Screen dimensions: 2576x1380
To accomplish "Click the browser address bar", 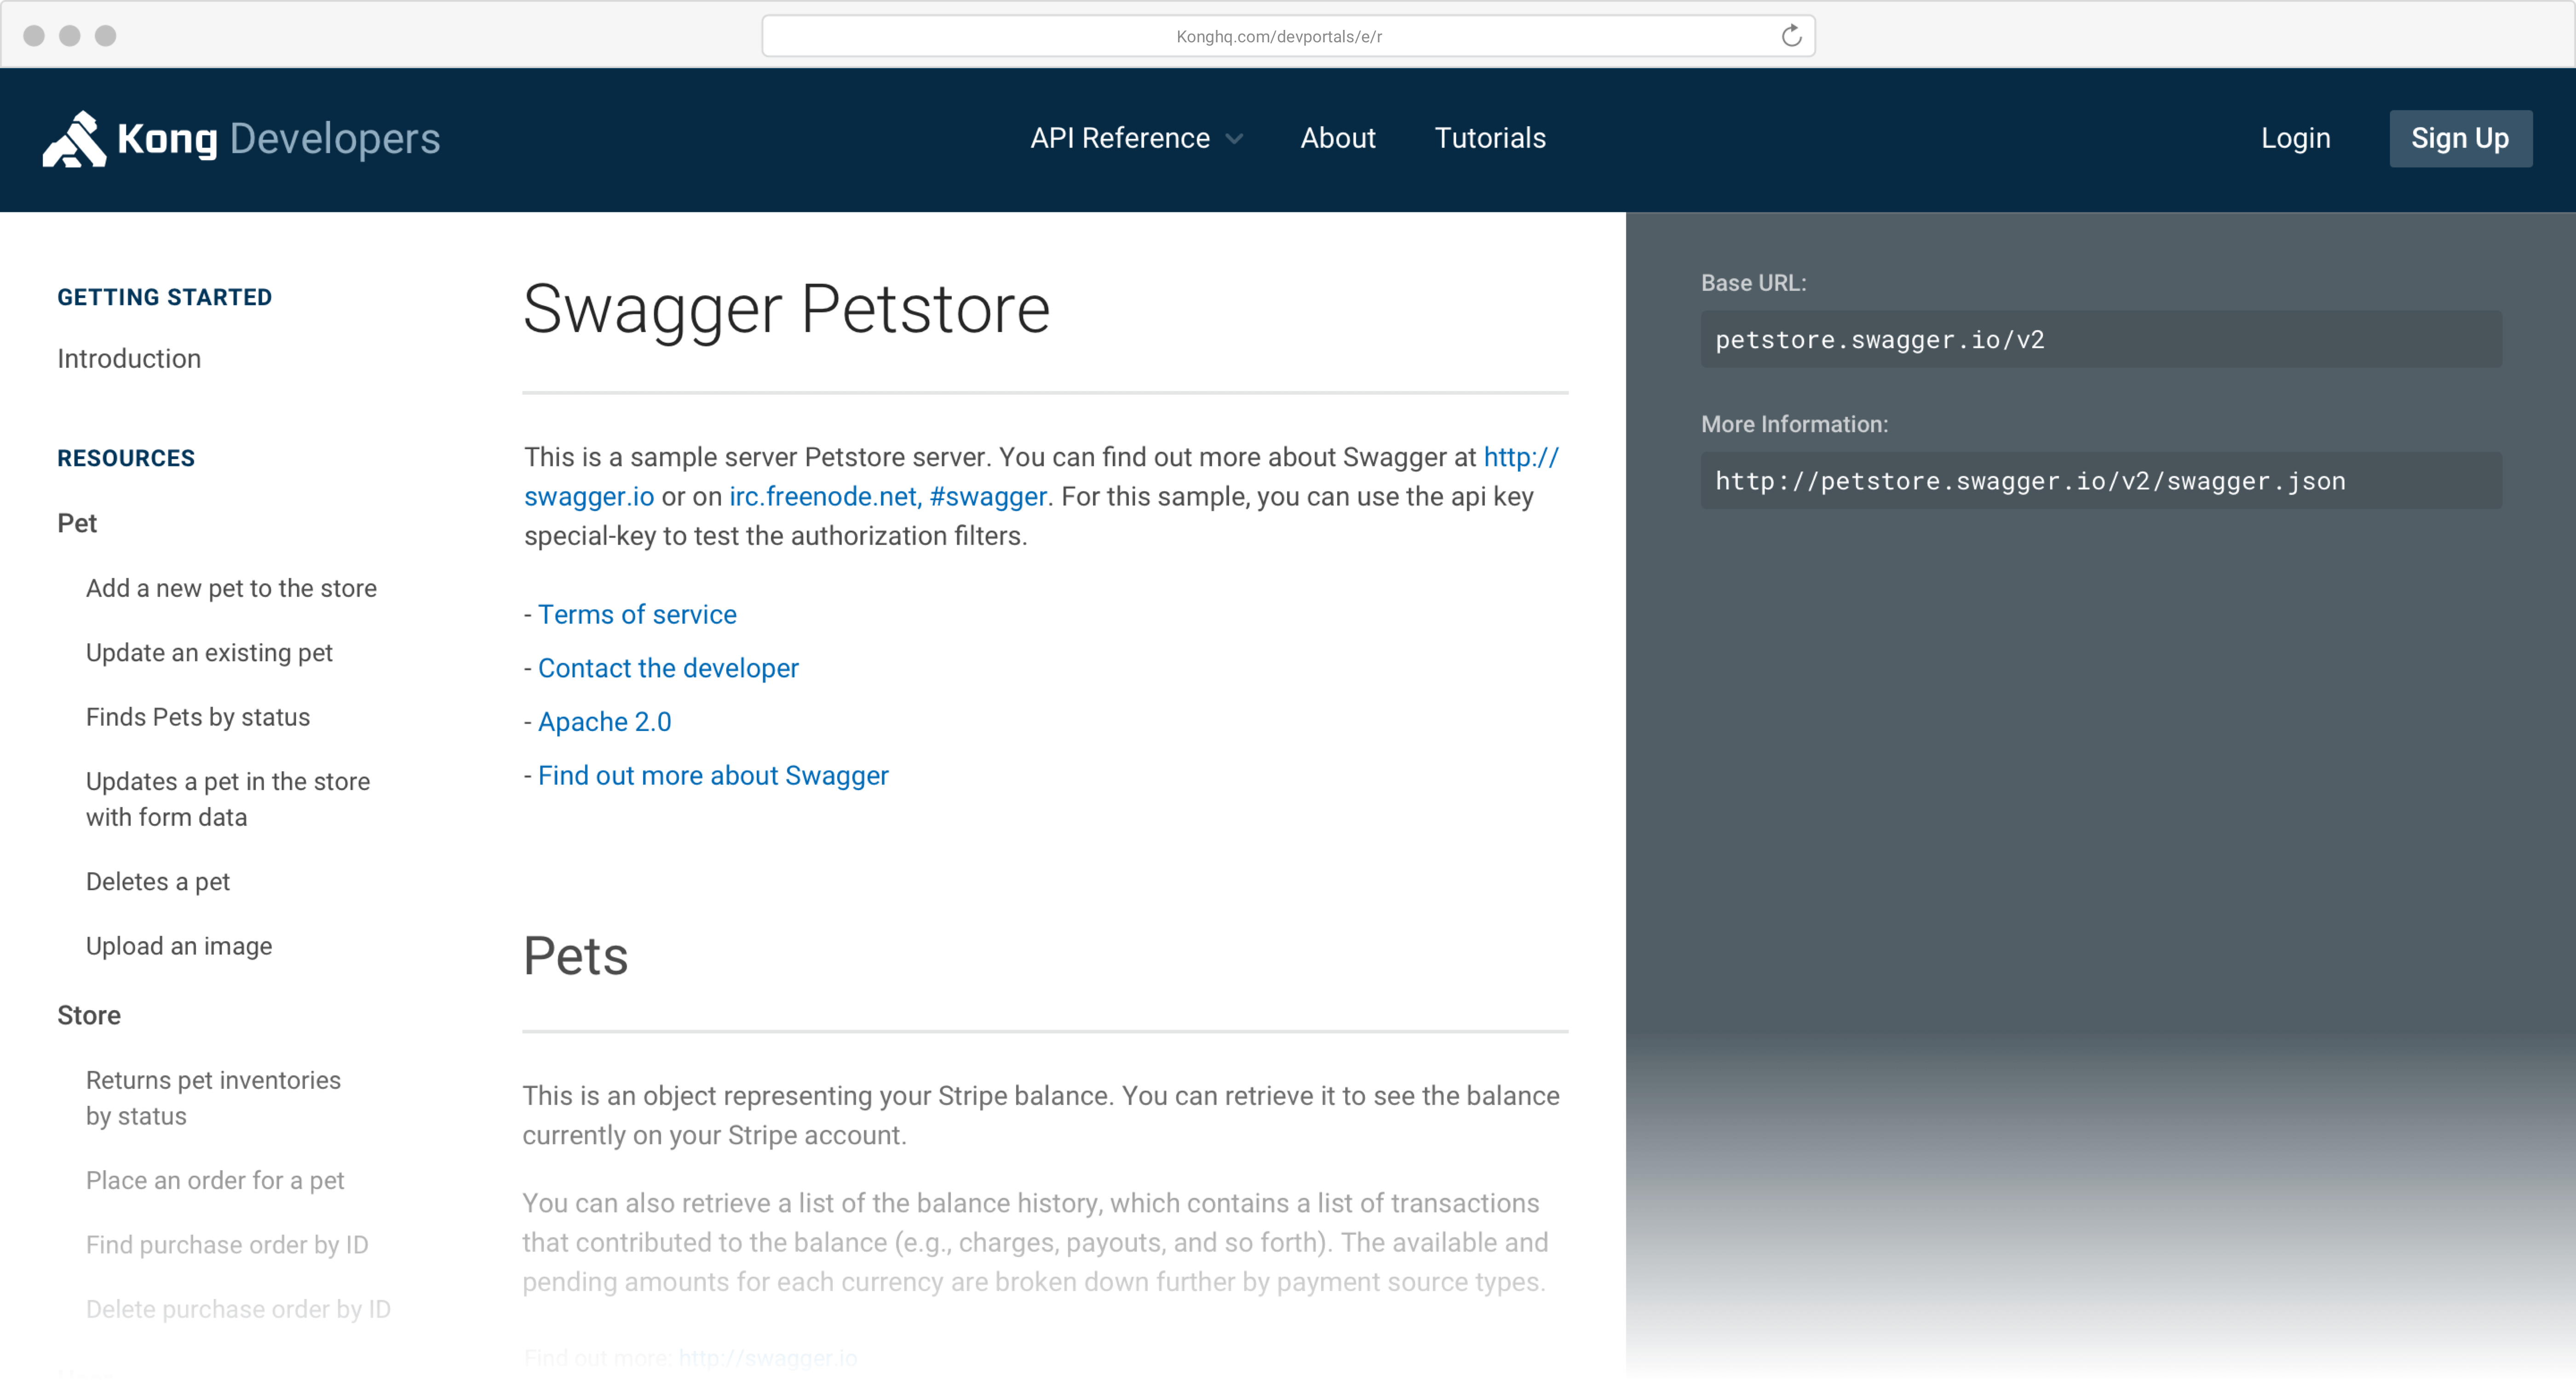I will coord(1278,36).
